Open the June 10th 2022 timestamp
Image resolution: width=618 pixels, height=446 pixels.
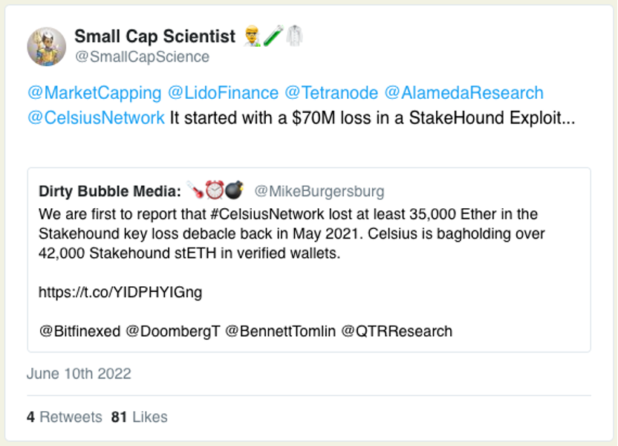tap(79, 373)
